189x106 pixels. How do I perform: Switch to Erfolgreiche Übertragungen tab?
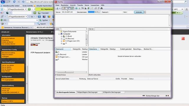(x=113, y=92)
